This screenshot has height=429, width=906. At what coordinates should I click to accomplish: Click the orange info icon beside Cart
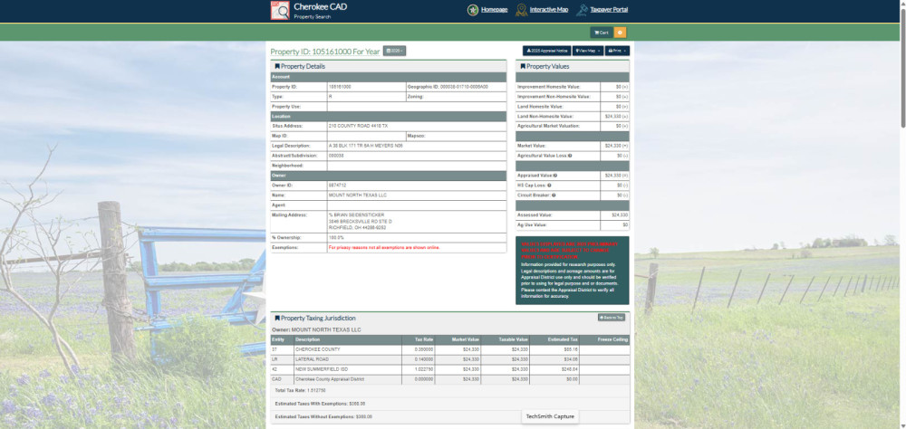coord(620,33)
